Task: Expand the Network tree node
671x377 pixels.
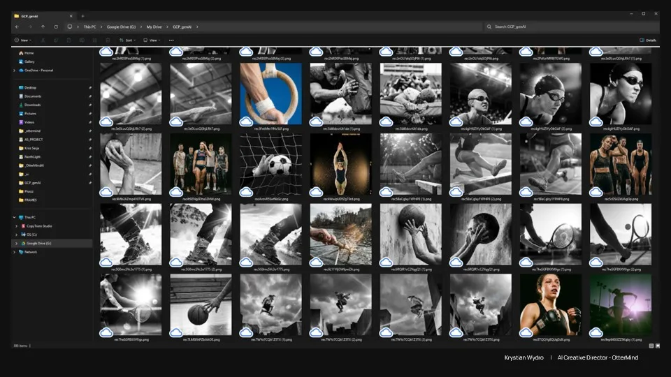Action: 15,252
